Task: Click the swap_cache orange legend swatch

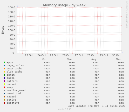Action: coord(4,69)
